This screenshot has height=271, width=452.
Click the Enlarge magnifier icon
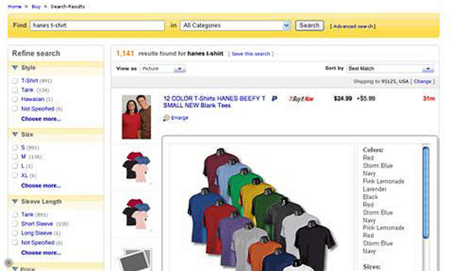[166, 118]
